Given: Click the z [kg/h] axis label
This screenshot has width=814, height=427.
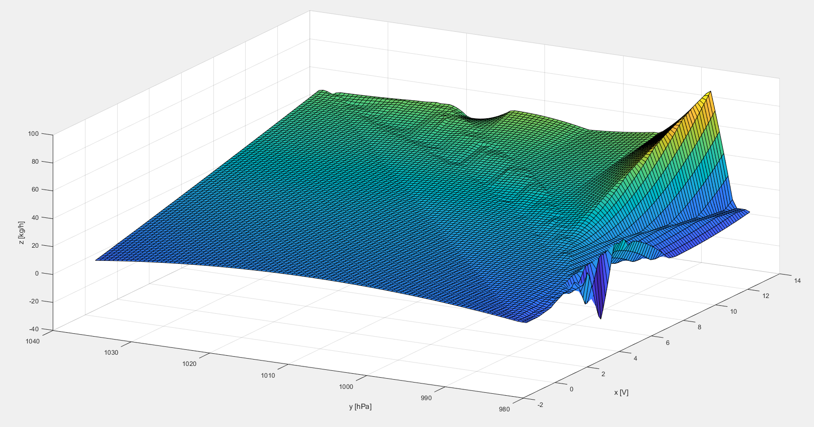Looking at the screenshot, I should coord(21,233).
